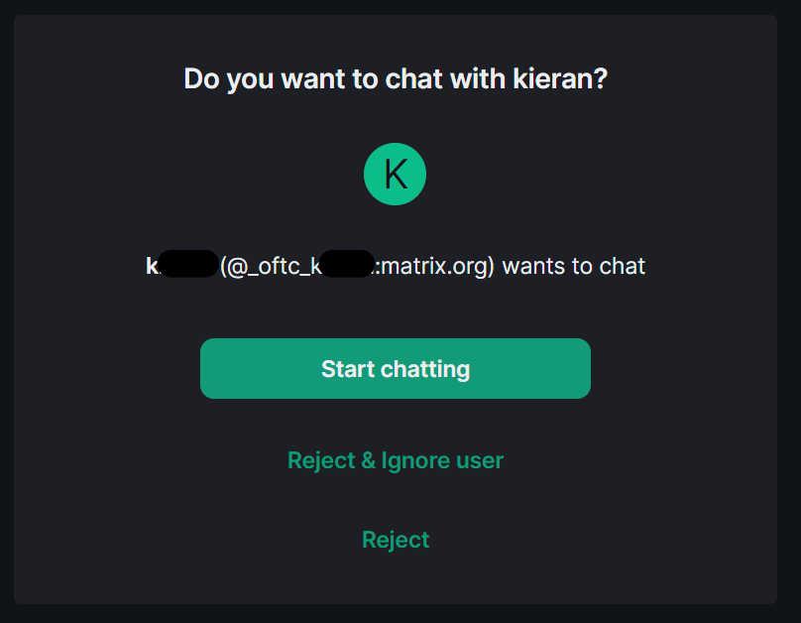Screen dimensions: 801x623
Task: Click the heading asking to chat with kieran
Action: click(396, 79)
